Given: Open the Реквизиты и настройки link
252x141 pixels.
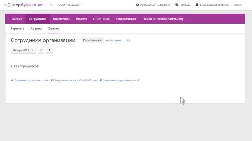Looking at the screenshot, I should (155, 5).
